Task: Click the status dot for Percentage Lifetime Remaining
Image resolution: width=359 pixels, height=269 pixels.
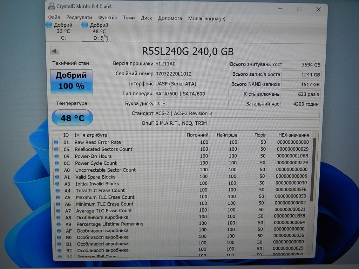Action: [x=59, y=224]
